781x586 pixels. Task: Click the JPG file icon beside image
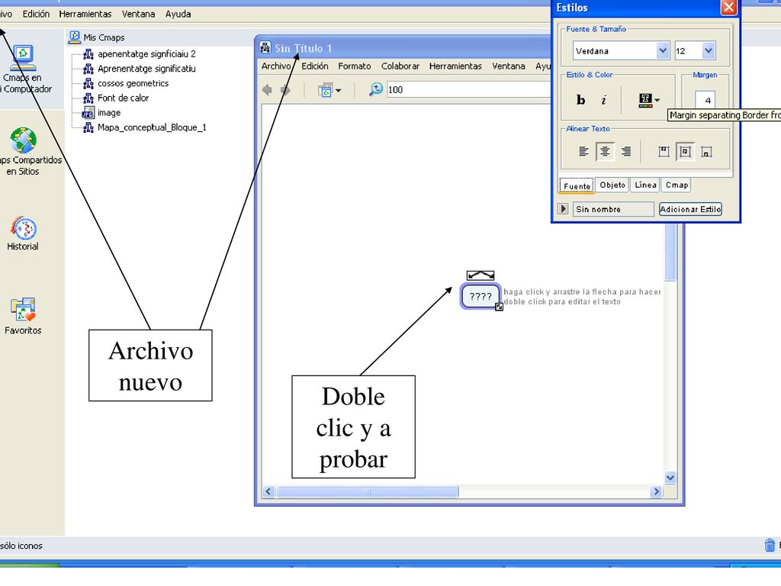[88, 113]
